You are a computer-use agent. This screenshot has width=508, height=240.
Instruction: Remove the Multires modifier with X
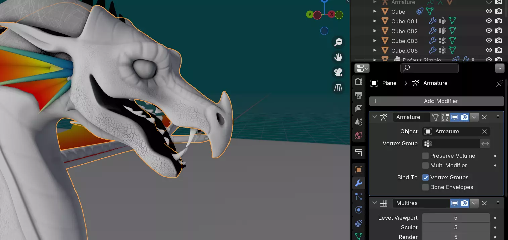484,203
